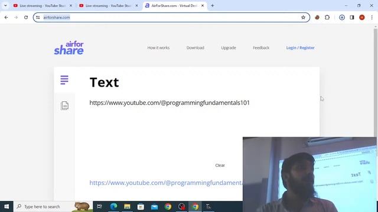The height and width of the screenshot is (212, 378).
Task: Launch Microsoft Edge from the taskbar
Action: 113,207
